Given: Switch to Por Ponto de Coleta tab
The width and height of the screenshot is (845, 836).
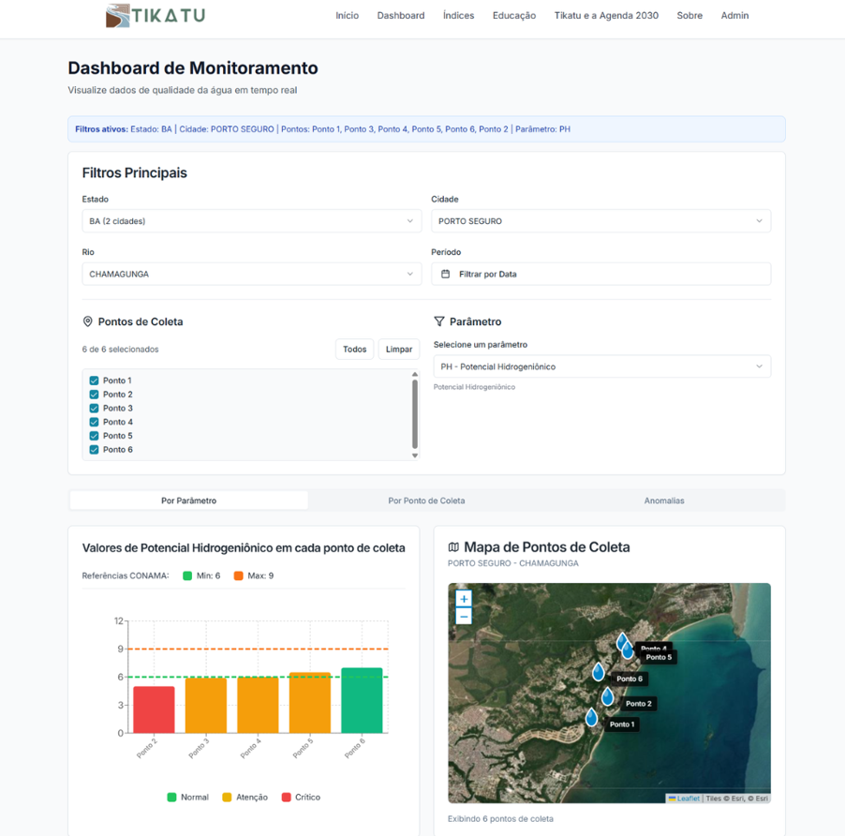Looking at the screenshot, I should pyautogui.click(x=426, y=500).
